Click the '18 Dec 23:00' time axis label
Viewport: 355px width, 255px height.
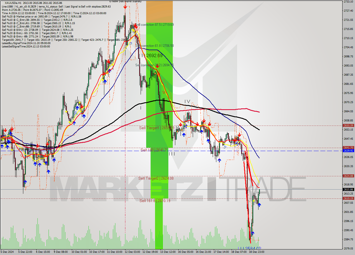[257, 252]
